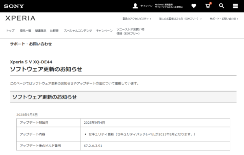Open 法人のお客様はこちら (SIMフリー) link

click(x=180, y=19)
